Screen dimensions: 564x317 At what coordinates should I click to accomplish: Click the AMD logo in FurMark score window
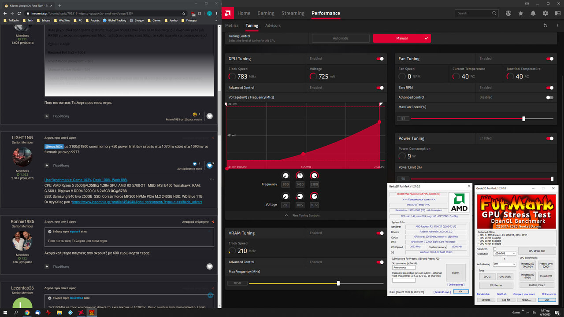(x=459, y=203)
